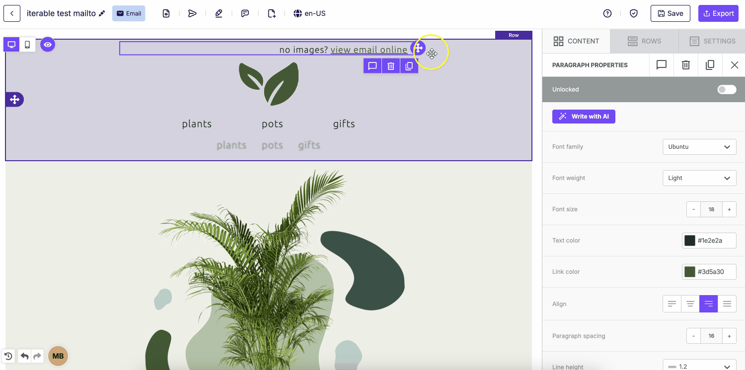The width and height of the screenshot is (745, 370).
Task: Click the comments speech bubble in top toolbar
Action: 245,13
